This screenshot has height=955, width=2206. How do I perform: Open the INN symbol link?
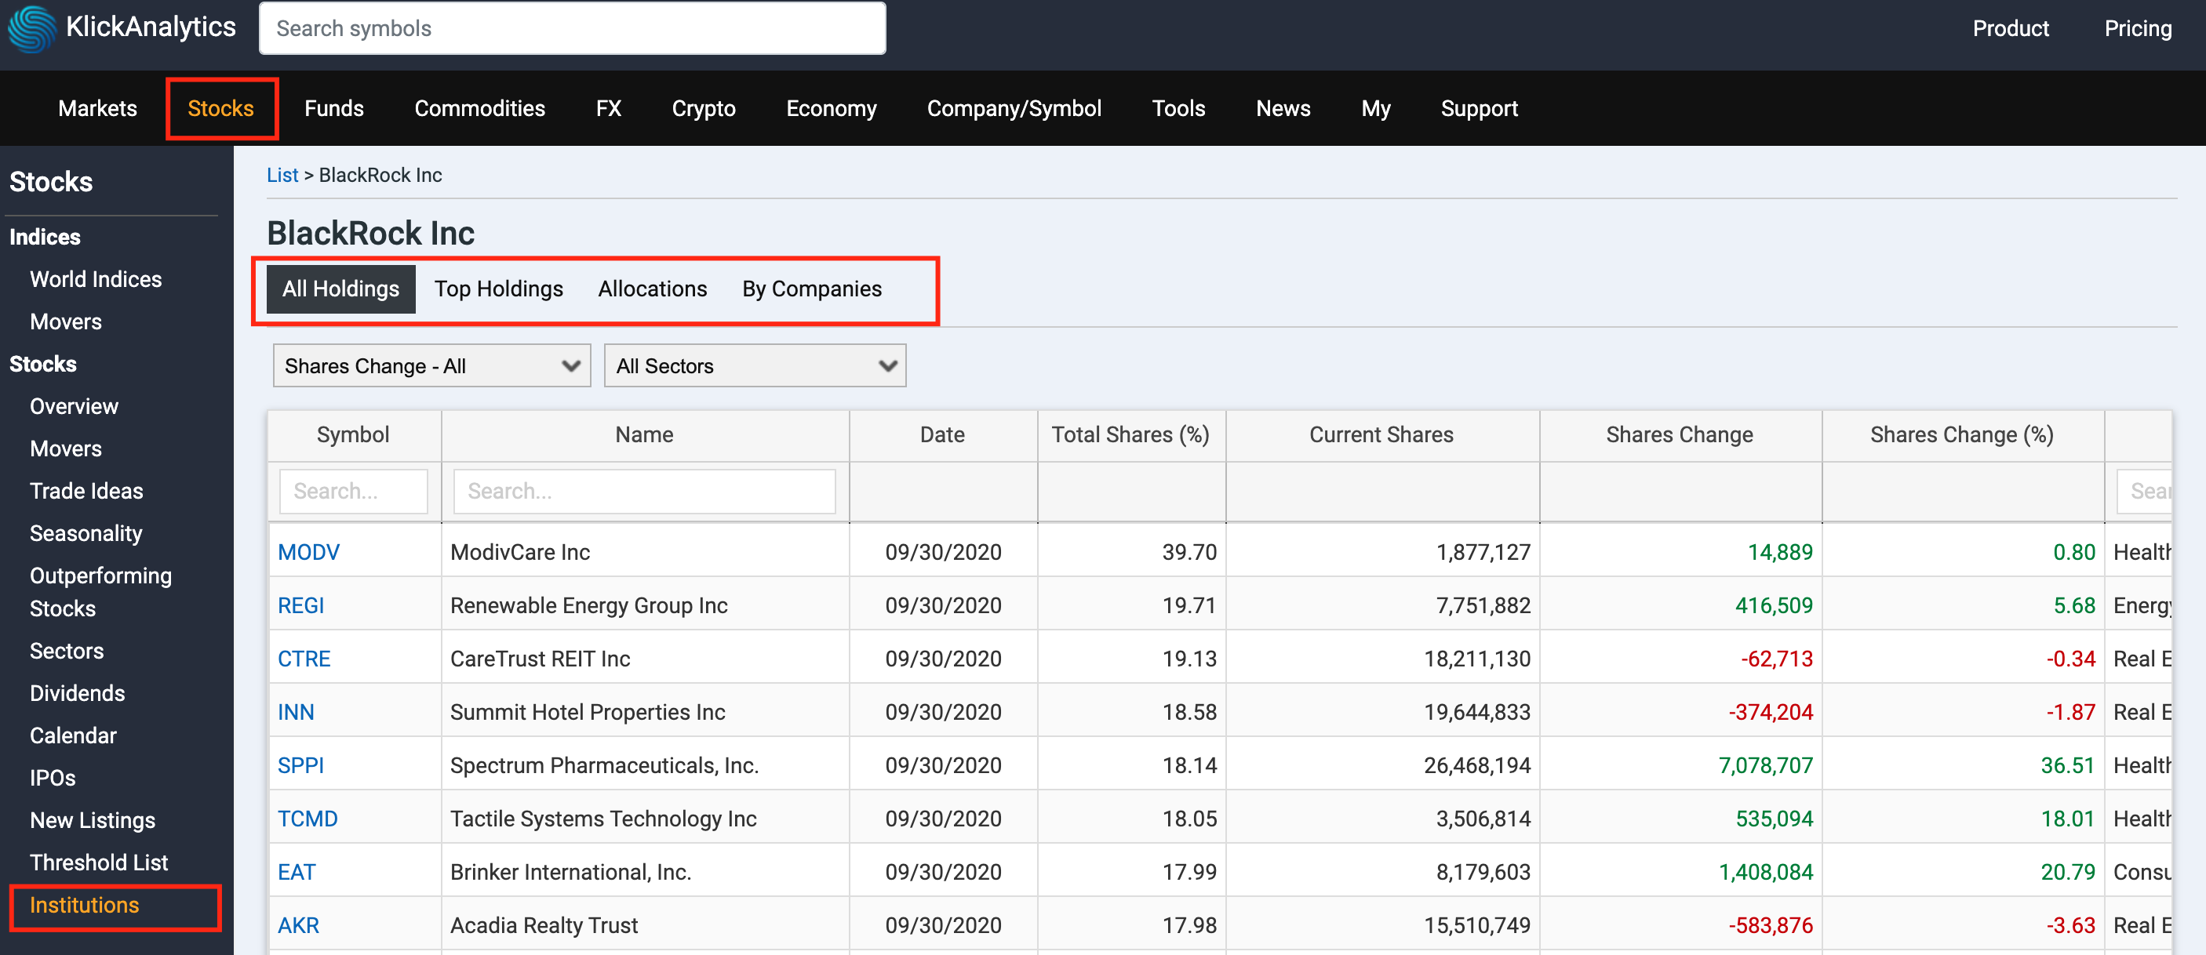(296, 712)
